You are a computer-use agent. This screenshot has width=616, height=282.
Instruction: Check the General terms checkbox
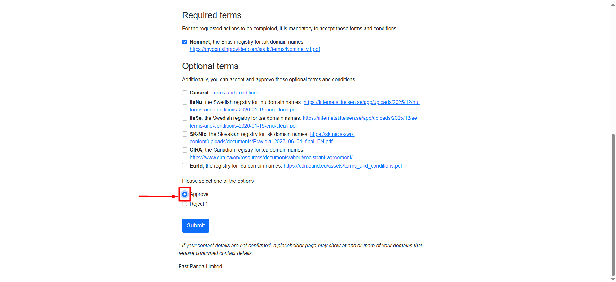click(185, 93)
